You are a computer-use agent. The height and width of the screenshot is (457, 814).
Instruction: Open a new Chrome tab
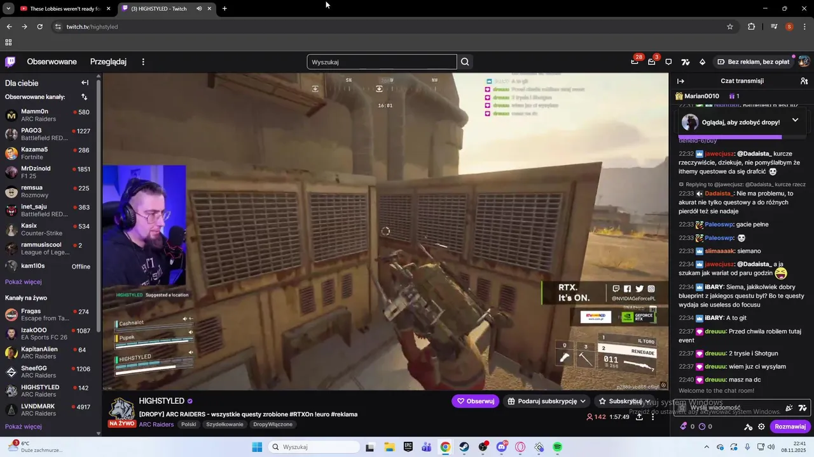[224, 8]
